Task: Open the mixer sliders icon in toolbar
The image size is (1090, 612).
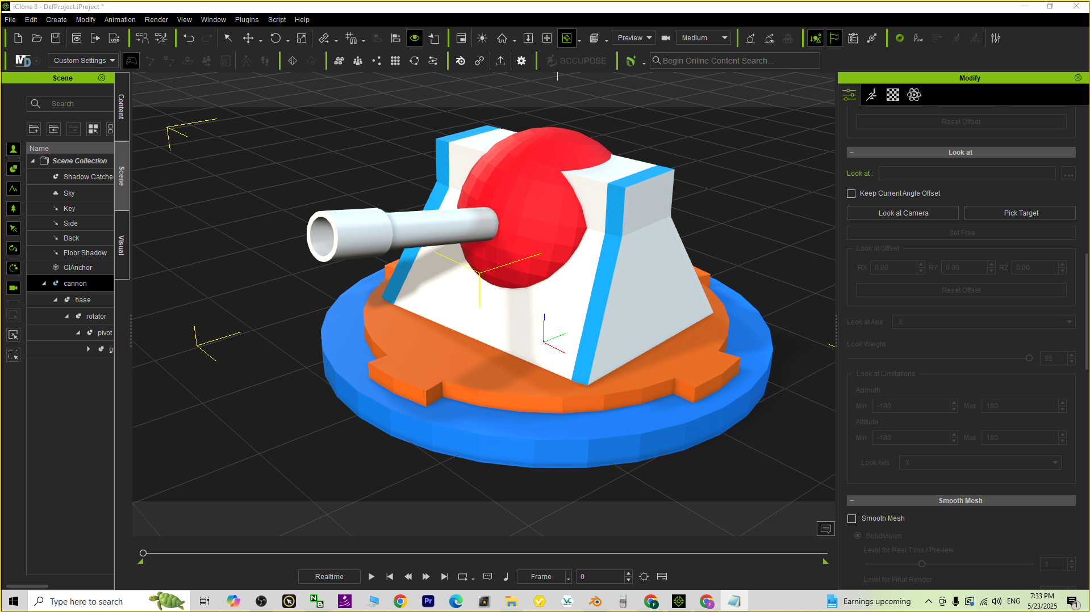Action: 996,38
